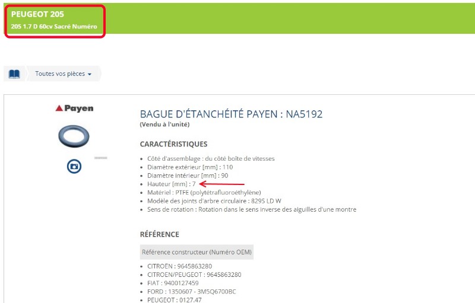The image size is (475, 303).
Task: Select 'FIAT : 9400127459' reference
Action: [x=173, y=283]
